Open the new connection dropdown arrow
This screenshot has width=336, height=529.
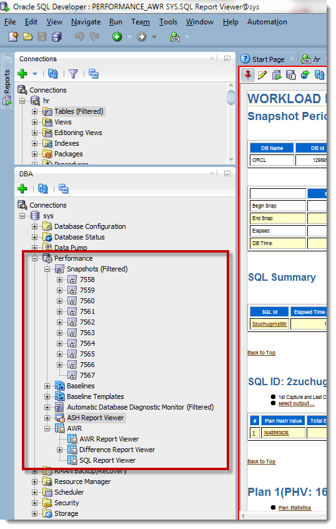tap(35, 74)
